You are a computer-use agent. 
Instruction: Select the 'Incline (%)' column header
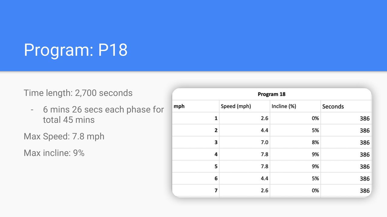[x=284, y=106]
